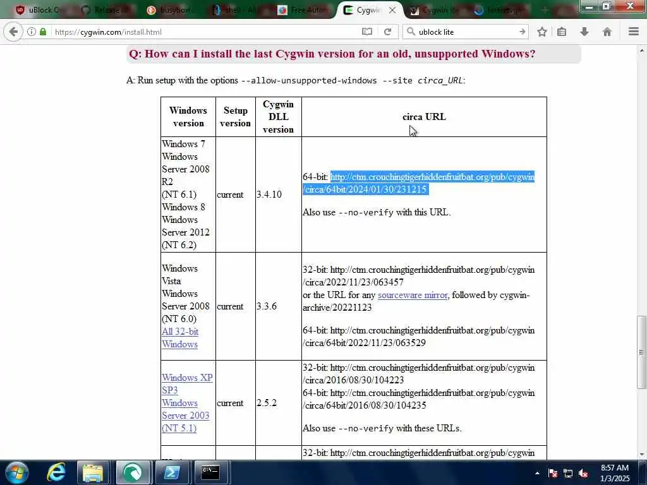Click the Setup version column header
This screenshot has height=485, width=647.
click(235, 117)
